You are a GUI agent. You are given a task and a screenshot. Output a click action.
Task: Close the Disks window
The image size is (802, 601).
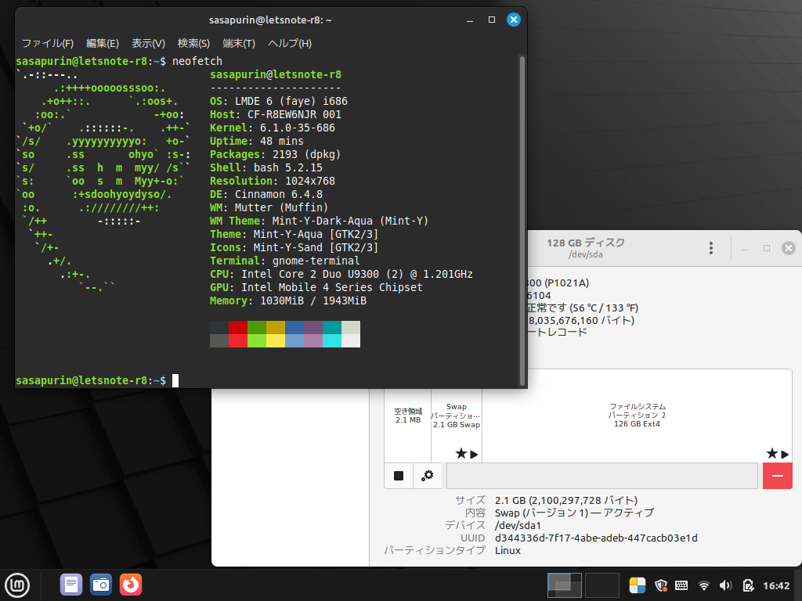pyautogui.click(x=789, y=248)
